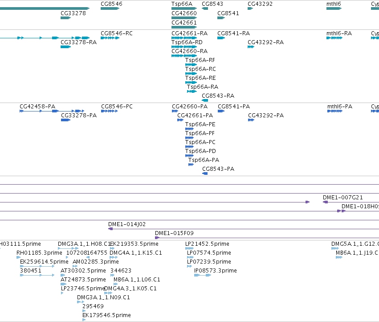The image size is (379, 322).
Task: Select the Tsp66A-RC transcript
Action: coord(200,69)
